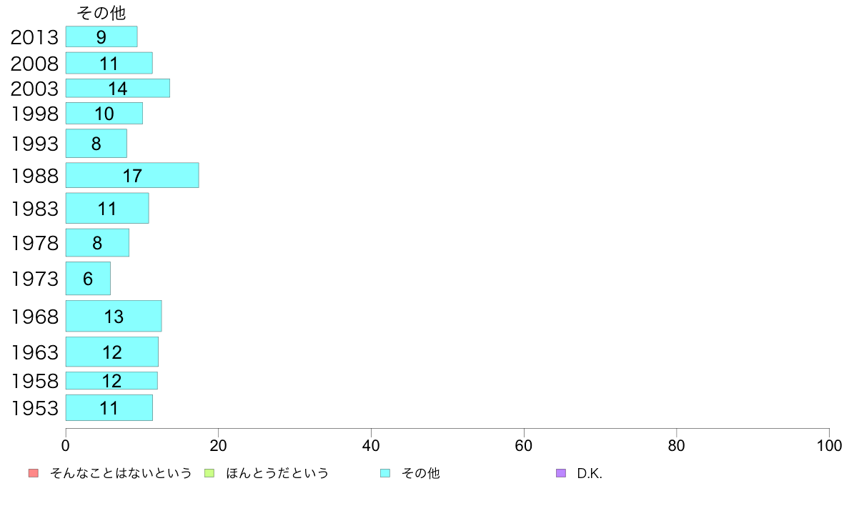Click the 1953 bar showing 11
The width and height of the screenshot is (849, 526).
[109, 407]
